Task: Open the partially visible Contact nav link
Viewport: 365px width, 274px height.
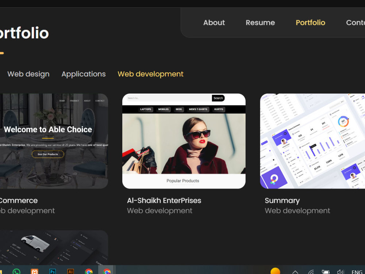Action: coord(356,23)
